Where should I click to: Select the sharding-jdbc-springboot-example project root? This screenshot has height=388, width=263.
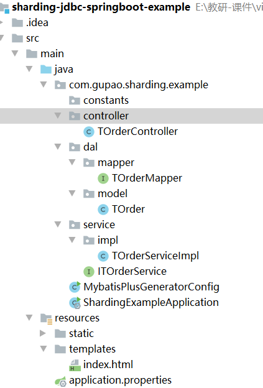click(x=101, y=7)
